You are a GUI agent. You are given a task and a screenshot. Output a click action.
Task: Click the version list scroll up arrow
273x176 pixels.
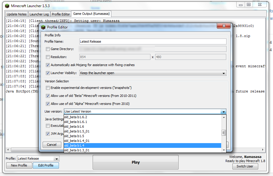click(x=224, y=117)
